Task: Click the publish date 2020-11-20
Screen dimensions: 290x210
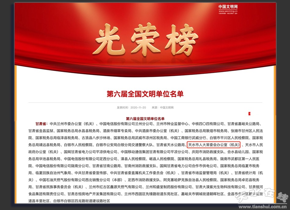Action: (x=138, y=108)
